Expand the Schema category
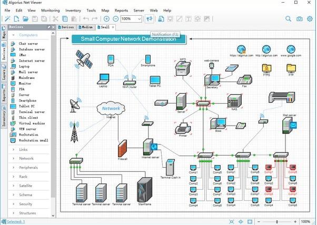317x225 pixels. coord(13,195)
